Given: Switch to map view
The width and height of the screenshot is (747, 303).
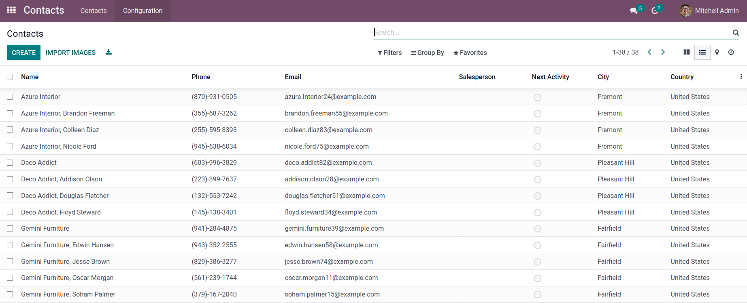Looking at the screenshot, I should tap(717, 53).
